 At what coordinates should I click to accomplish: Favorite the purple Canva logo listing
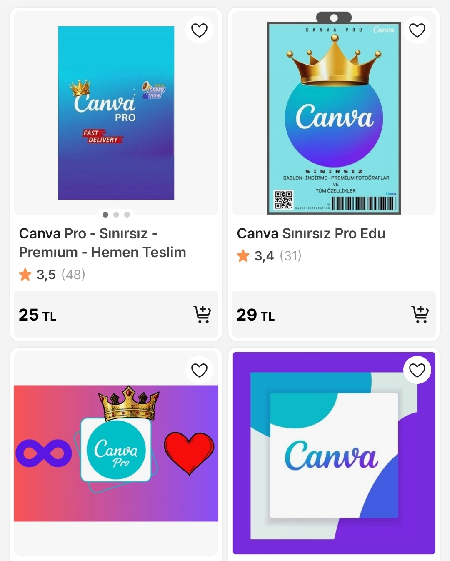[417, 370]
